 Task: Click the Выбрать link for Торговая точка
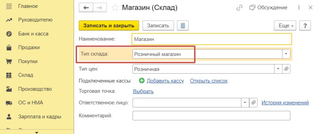pyautogui.click(x=143, y=91)
